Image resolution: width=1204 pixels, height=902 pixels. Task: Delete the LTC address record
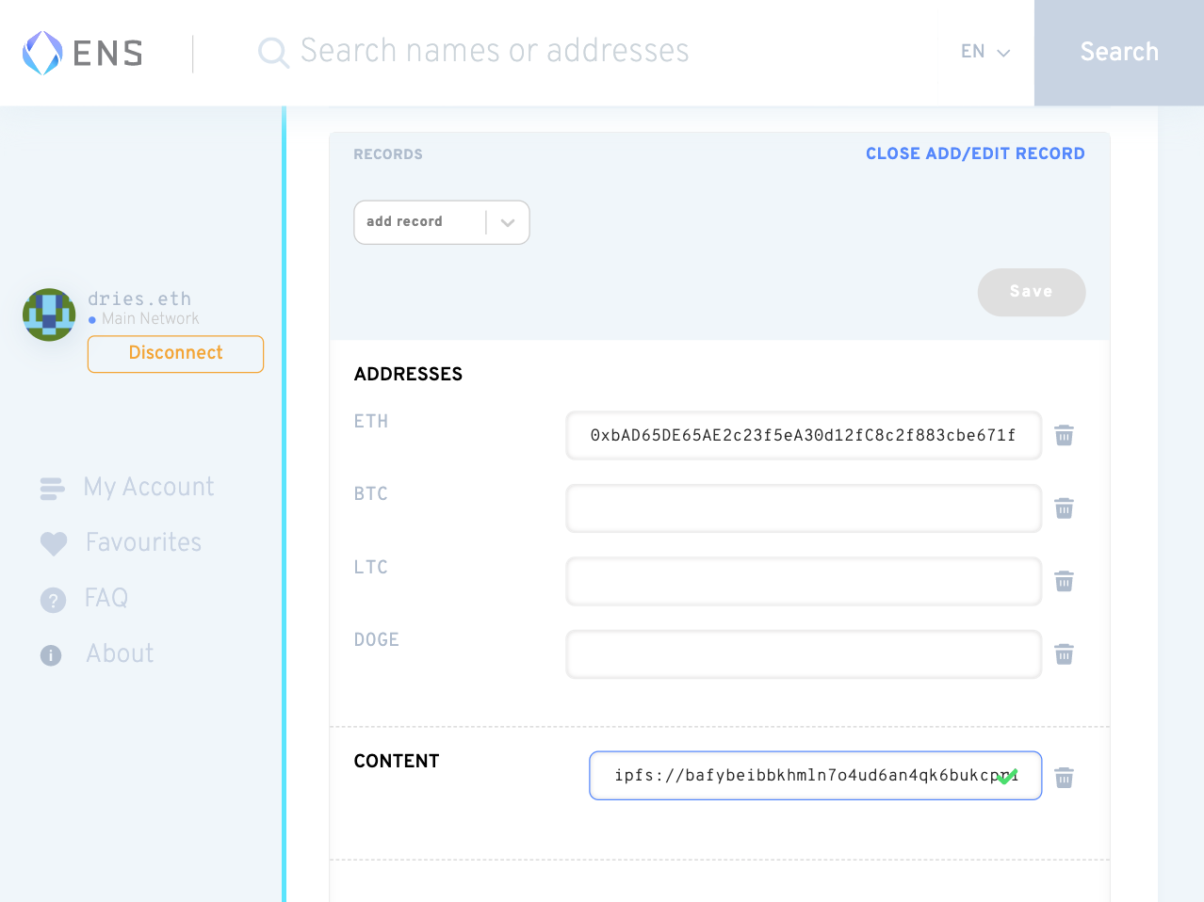point(1064,581)
